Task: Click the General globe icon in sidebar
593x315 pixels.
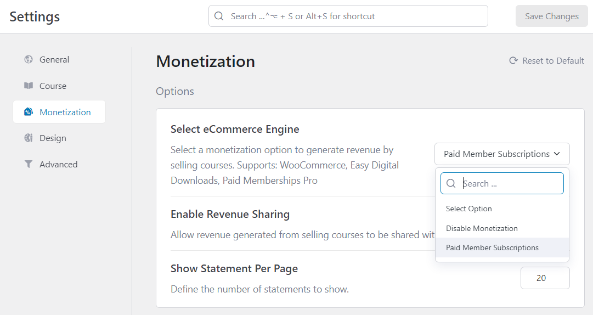Action: click(x=29, y=59)
